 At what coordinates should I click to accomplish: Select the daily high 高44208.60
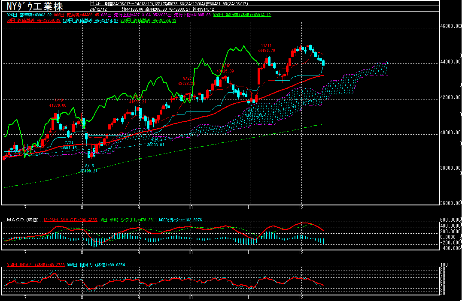[156, 9]
